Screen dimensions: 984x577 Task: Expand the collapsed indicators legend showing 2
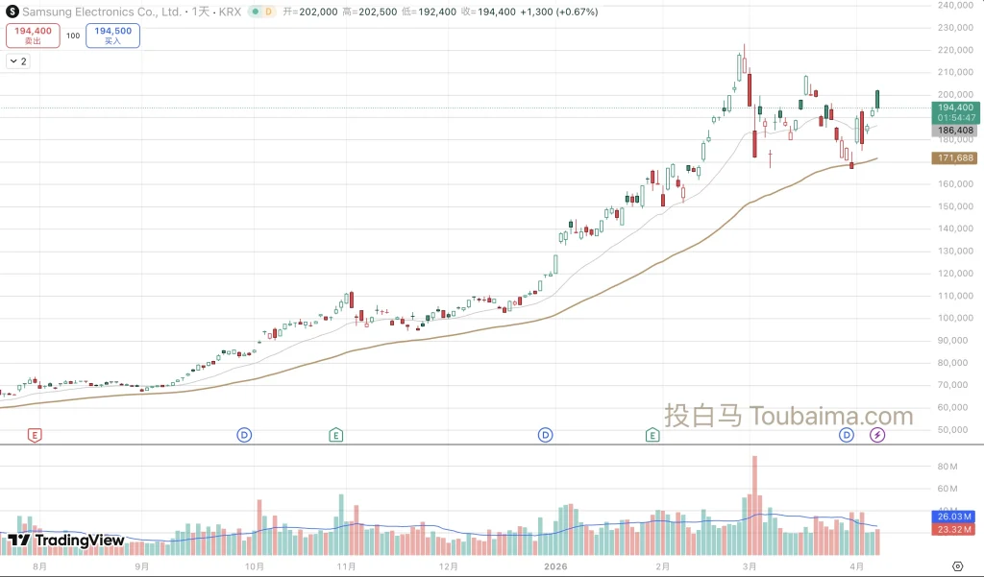[x=18, y=60]
